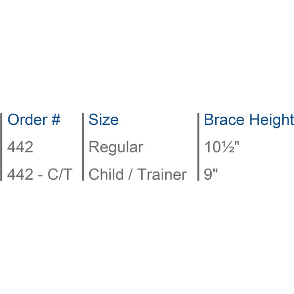Select order number 442
Viewport: 294px width, 294px height.
(x=20, y=147)
